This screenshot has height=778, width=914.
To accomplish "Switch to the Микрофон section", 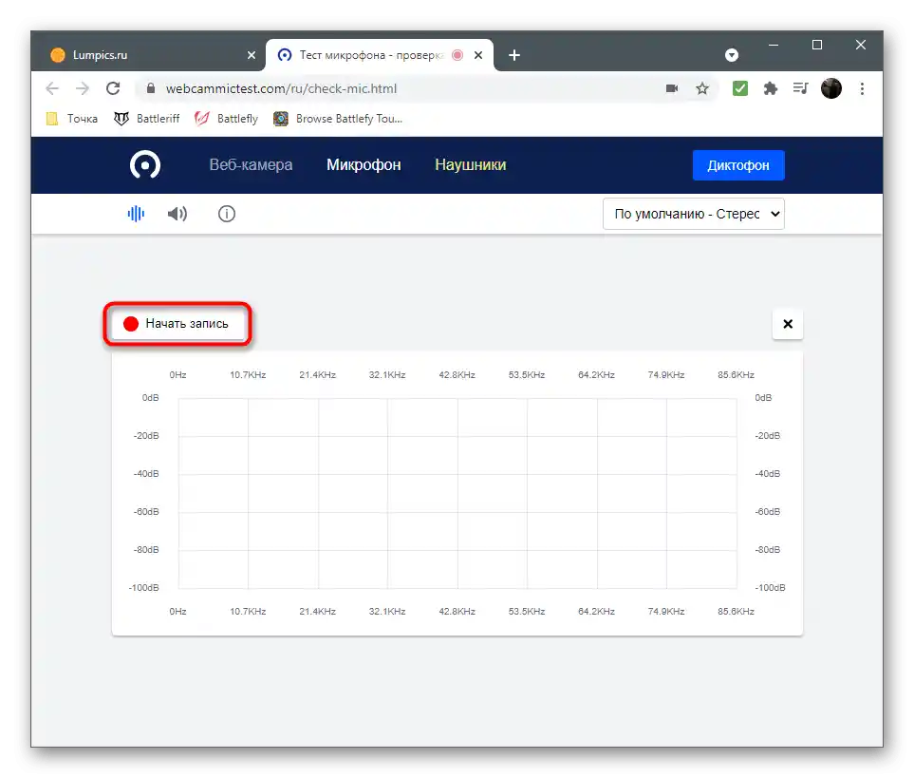I will (x=364, y=165).
